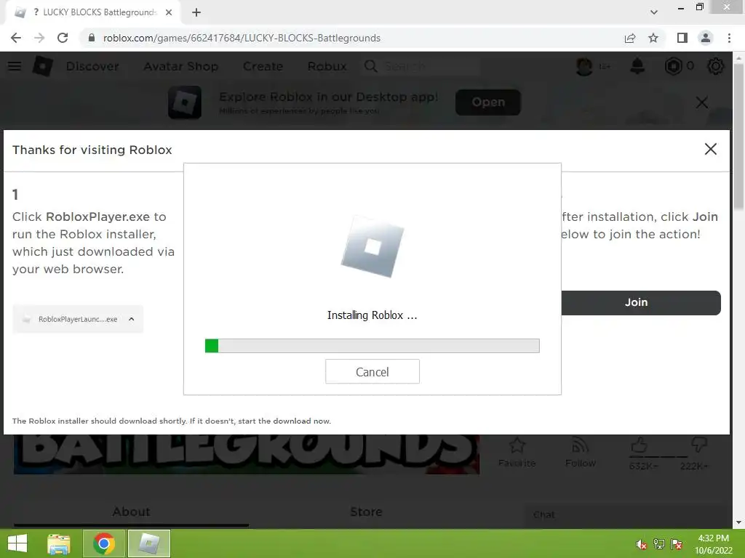Click the share page icon in address bar
The width and height of the screenshot is (745, 558).
click(630, 38)
